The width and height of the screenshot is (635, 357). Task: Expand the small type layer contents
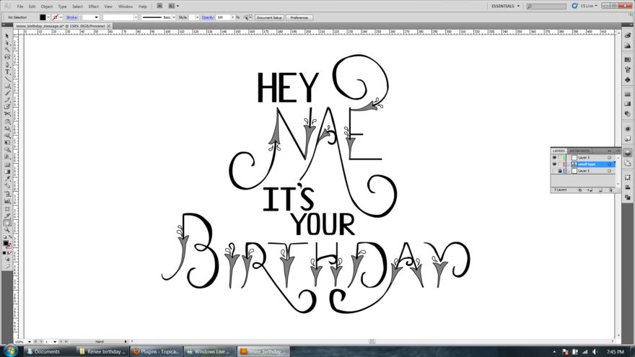[x=568, y=164]
